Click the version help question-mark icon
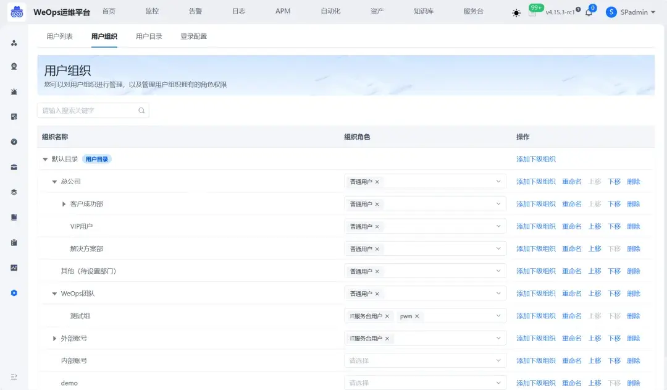 tap(578, 9)
